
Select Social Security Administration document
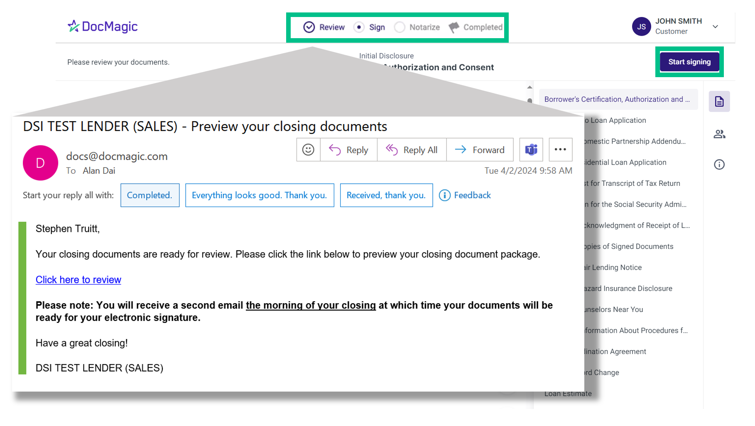pos(635,204)
